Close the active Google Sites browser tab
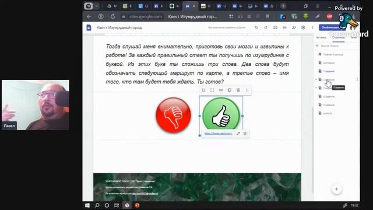 click(193, 6)
